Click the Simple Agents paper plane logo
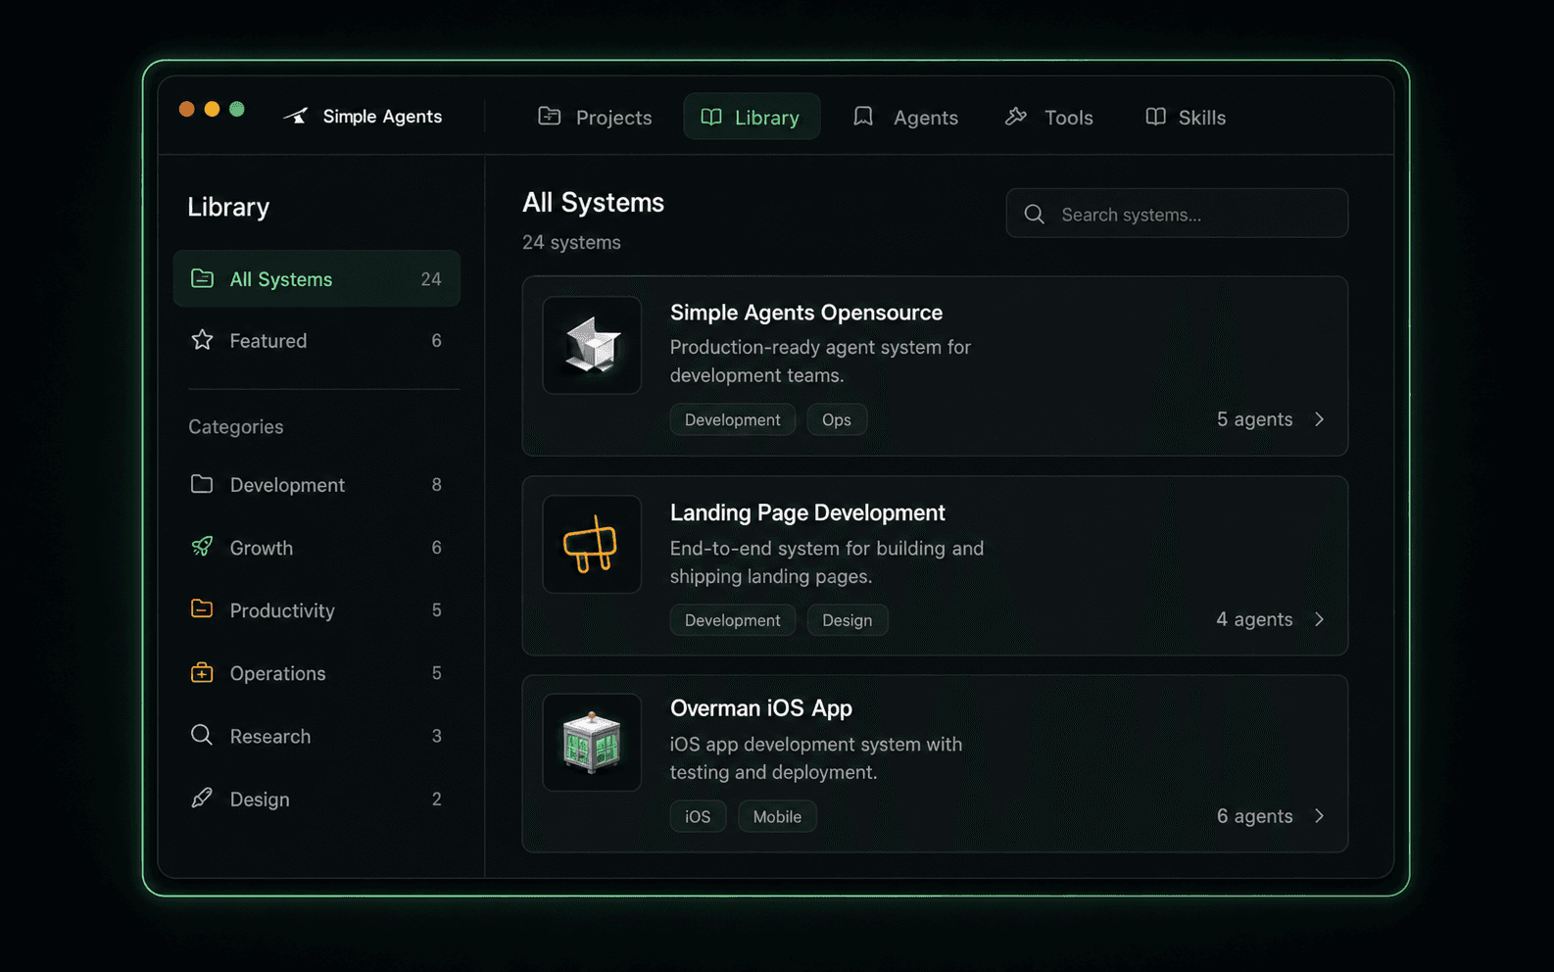 pyautogui.click(x=296, y=116)
